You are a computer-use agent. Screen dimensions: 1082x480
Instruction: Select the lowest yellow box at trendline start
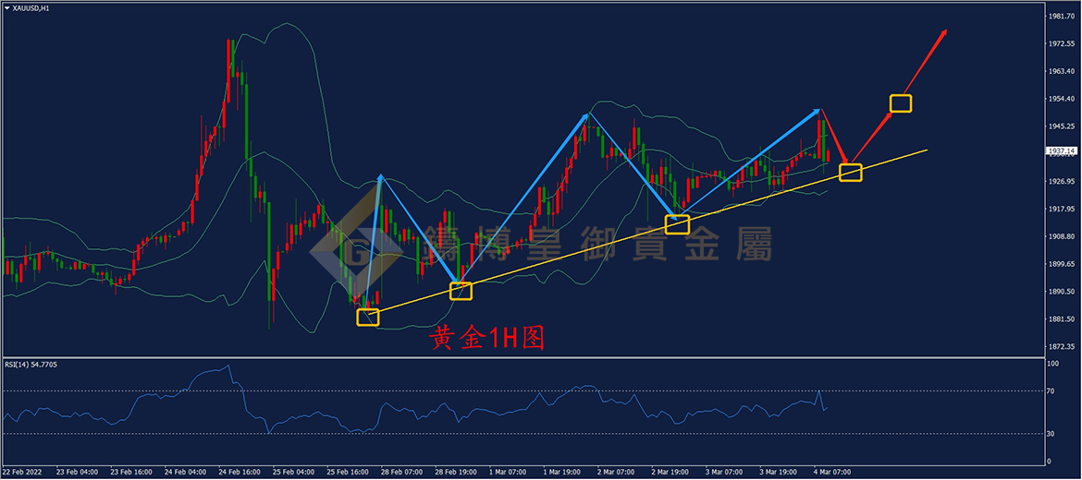point(368,318)
